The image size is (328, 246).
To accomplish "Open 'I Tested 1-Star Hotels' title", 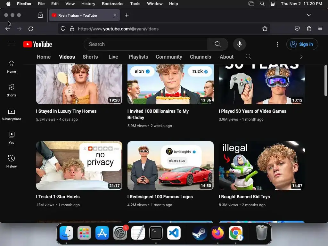I will 58,197.
